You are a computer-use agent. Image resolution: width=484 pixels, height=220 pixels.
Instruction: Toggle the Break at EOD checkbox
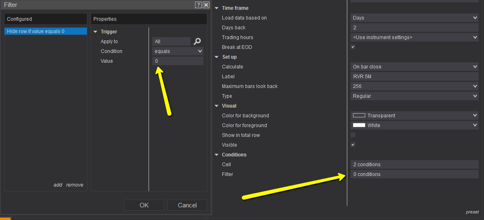(x=353, y=47)
